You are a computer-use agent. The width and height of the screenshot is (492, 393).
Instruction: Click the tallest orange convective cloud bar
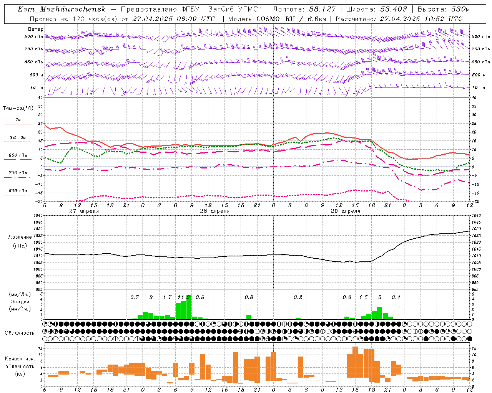[355, 362]
